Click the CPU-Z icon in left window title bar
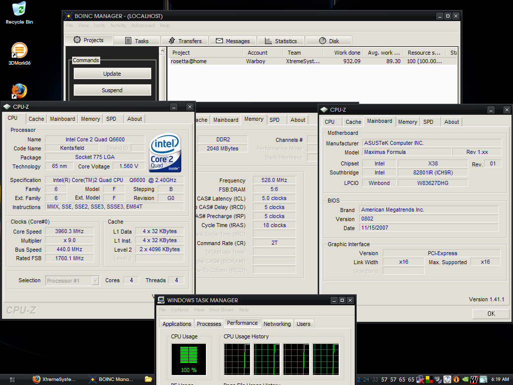The height and width of the screenshot is (385, 513). point(7,107)
